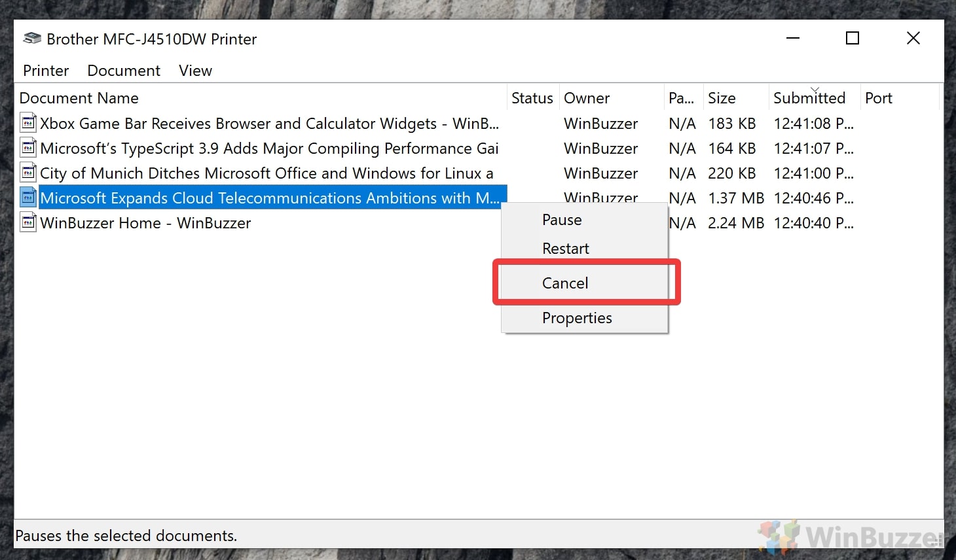Choose Pause in the context menu
Screen dimensions: 956x560
coord(585,220)
